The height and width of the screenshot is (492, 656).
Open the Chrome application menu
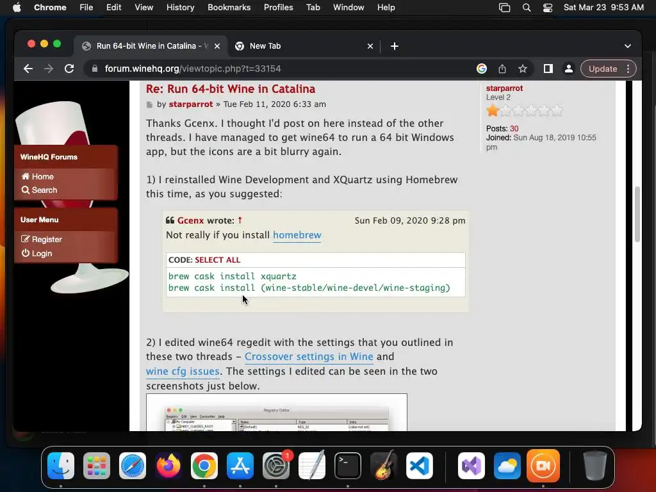click(50, 8)
